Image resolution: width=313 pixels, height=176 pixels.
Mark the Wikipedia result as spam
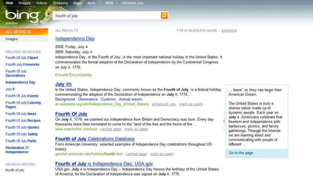pyautogui.click(x=191, y=104)
